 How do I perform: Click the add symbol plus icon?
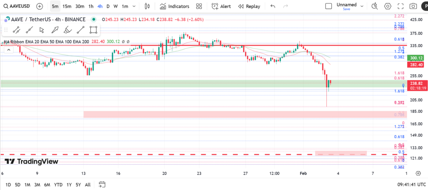pyautogui.click(x=39, y=6)
